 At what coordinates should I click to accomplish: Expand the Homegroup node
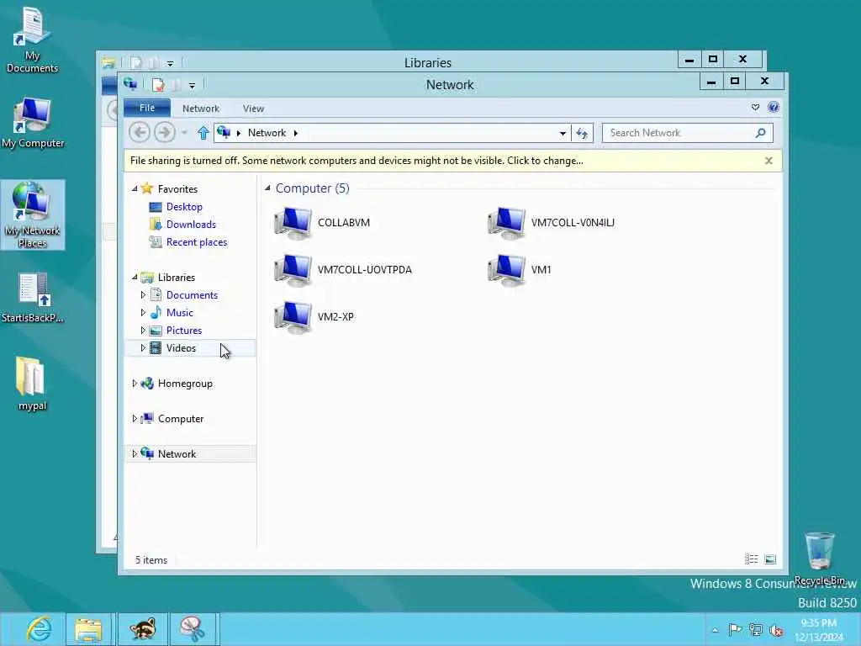click(135, 384)
